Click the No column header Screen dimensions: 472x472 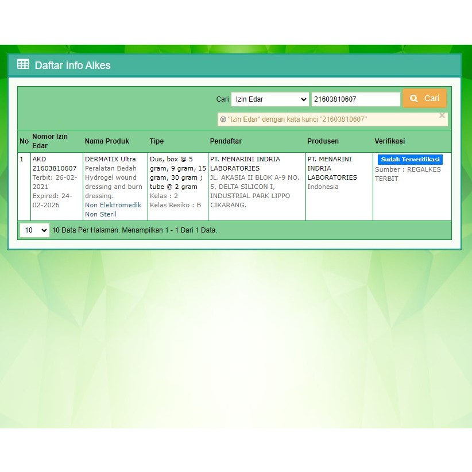tap(24, 141)
